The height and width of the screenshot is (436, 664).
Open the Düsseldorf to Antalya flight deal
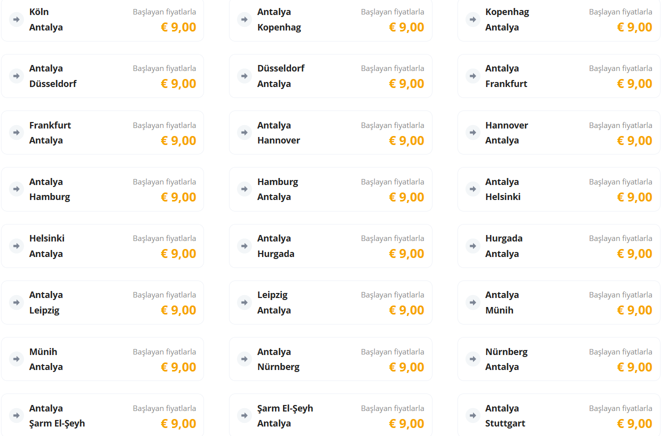coord(330,76)
